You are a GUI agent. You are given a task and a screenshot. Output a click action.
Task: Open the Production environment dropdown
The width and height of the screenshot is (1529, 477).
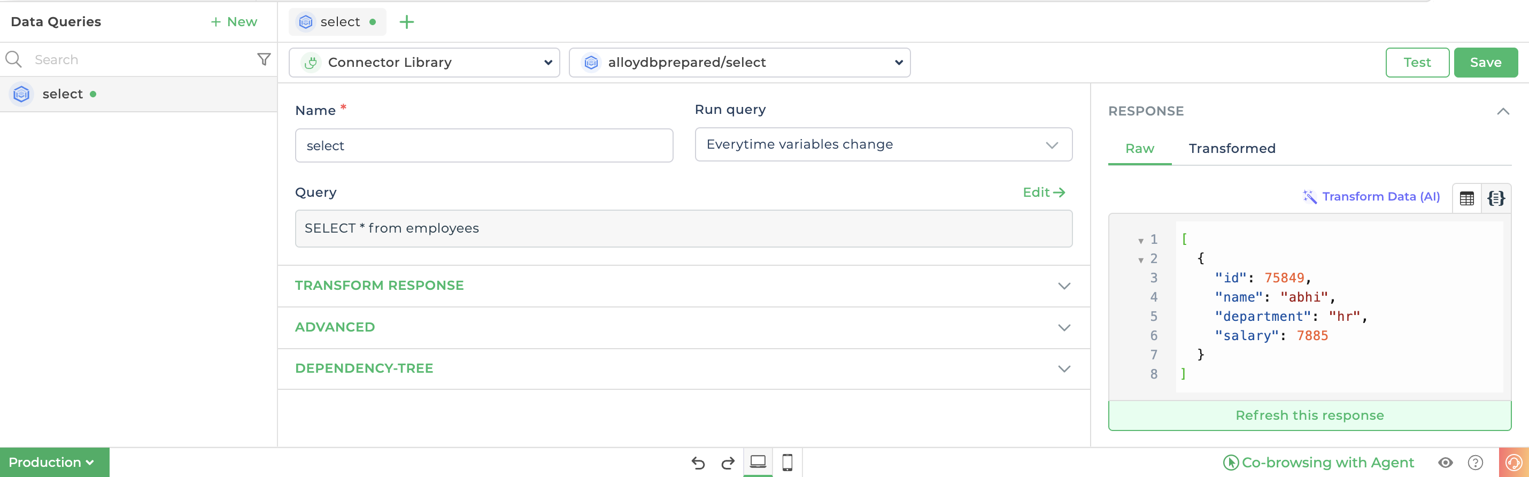(x=55, y=462)
